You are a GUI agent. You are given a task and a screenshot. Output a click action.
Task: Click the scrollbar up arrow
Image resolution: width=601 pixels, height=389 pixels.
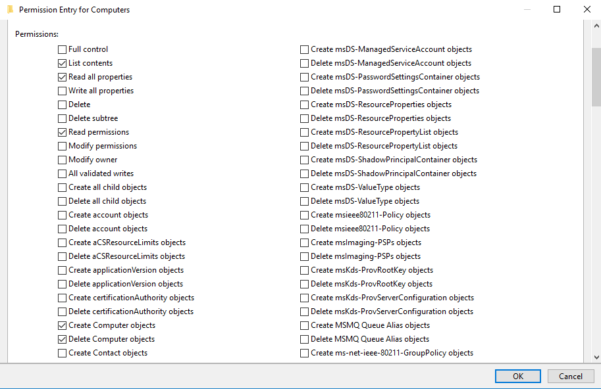pyautogui.click(x=596, y=26)
